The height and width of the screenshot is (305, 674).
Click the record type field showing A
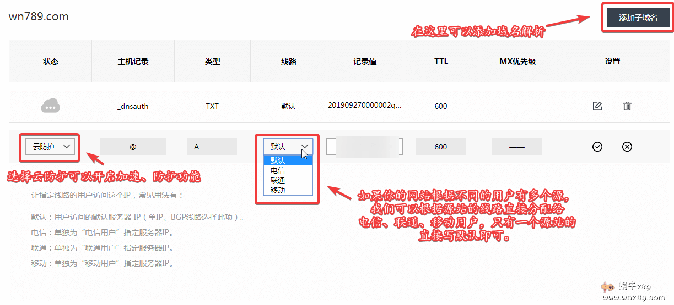tap(212, 147)
